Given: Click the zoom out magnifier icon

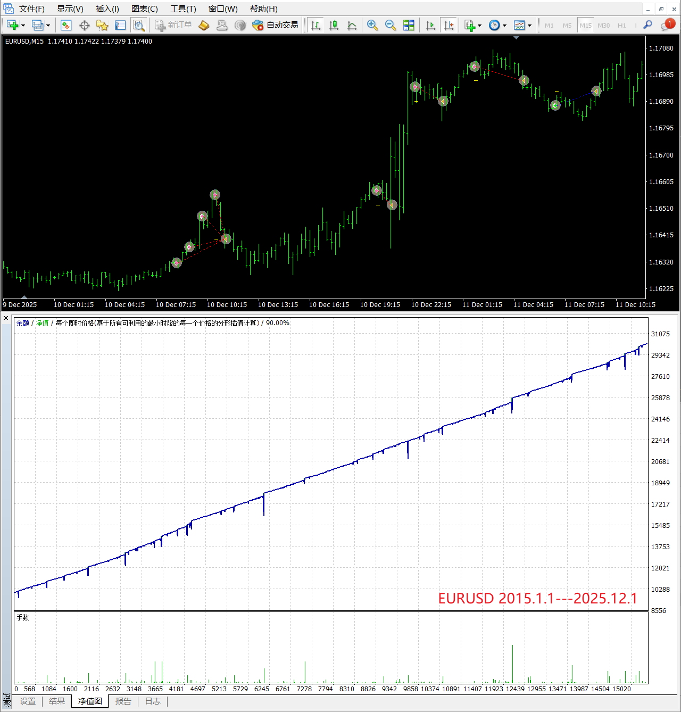Looking at the screenshot, I should pos(391,25).
